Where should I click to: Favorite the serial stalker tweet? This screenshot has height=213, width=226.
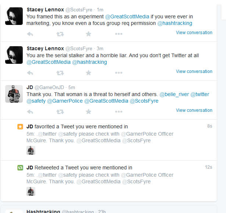tap(89, 73)
